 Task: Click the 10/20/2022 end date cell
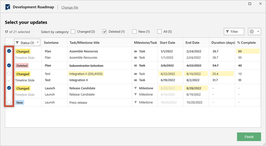195,102
